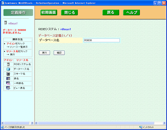Click the database cylinder icon
This screenshot has height=130, width=167.
[x=8, y=69]
